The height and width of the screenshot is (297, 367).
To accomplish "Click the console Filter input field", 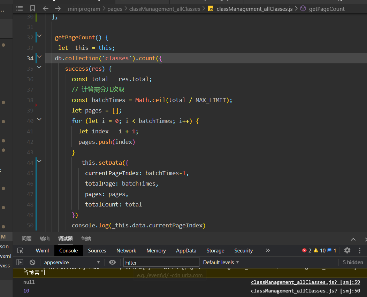I will [161, 262].
